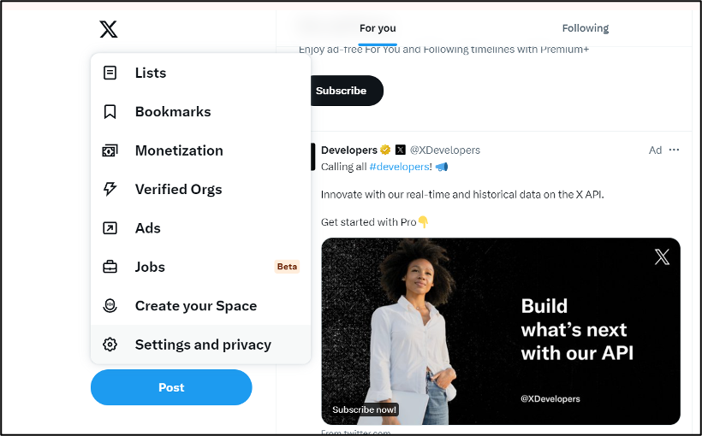702x436 pixels.
Task: Open the #developers hashtag link
Action: point(400,167)
